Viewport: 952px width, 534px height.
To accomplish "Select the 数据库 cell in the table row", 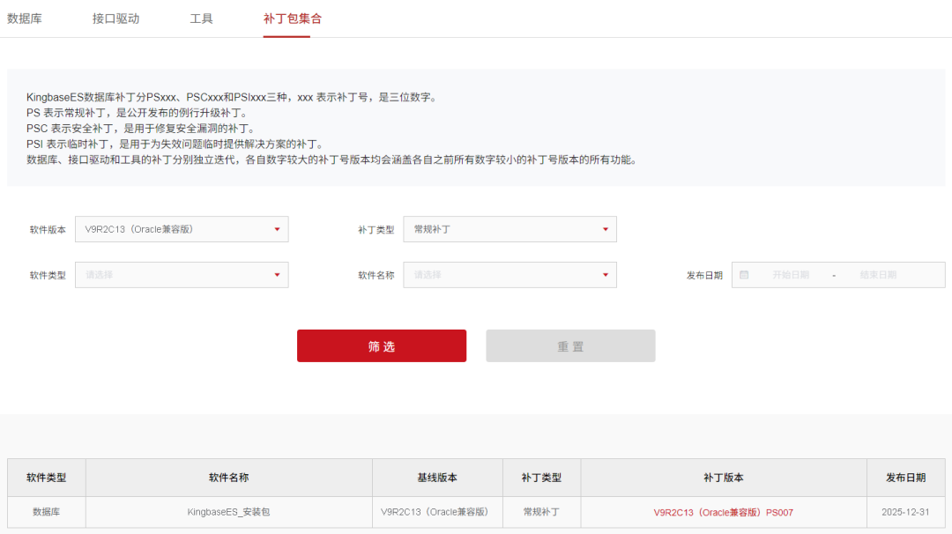I will coord(46,512).
